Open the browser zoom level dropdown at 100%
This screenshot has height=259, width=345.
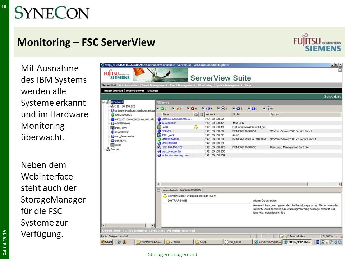[x=337, y=236]
